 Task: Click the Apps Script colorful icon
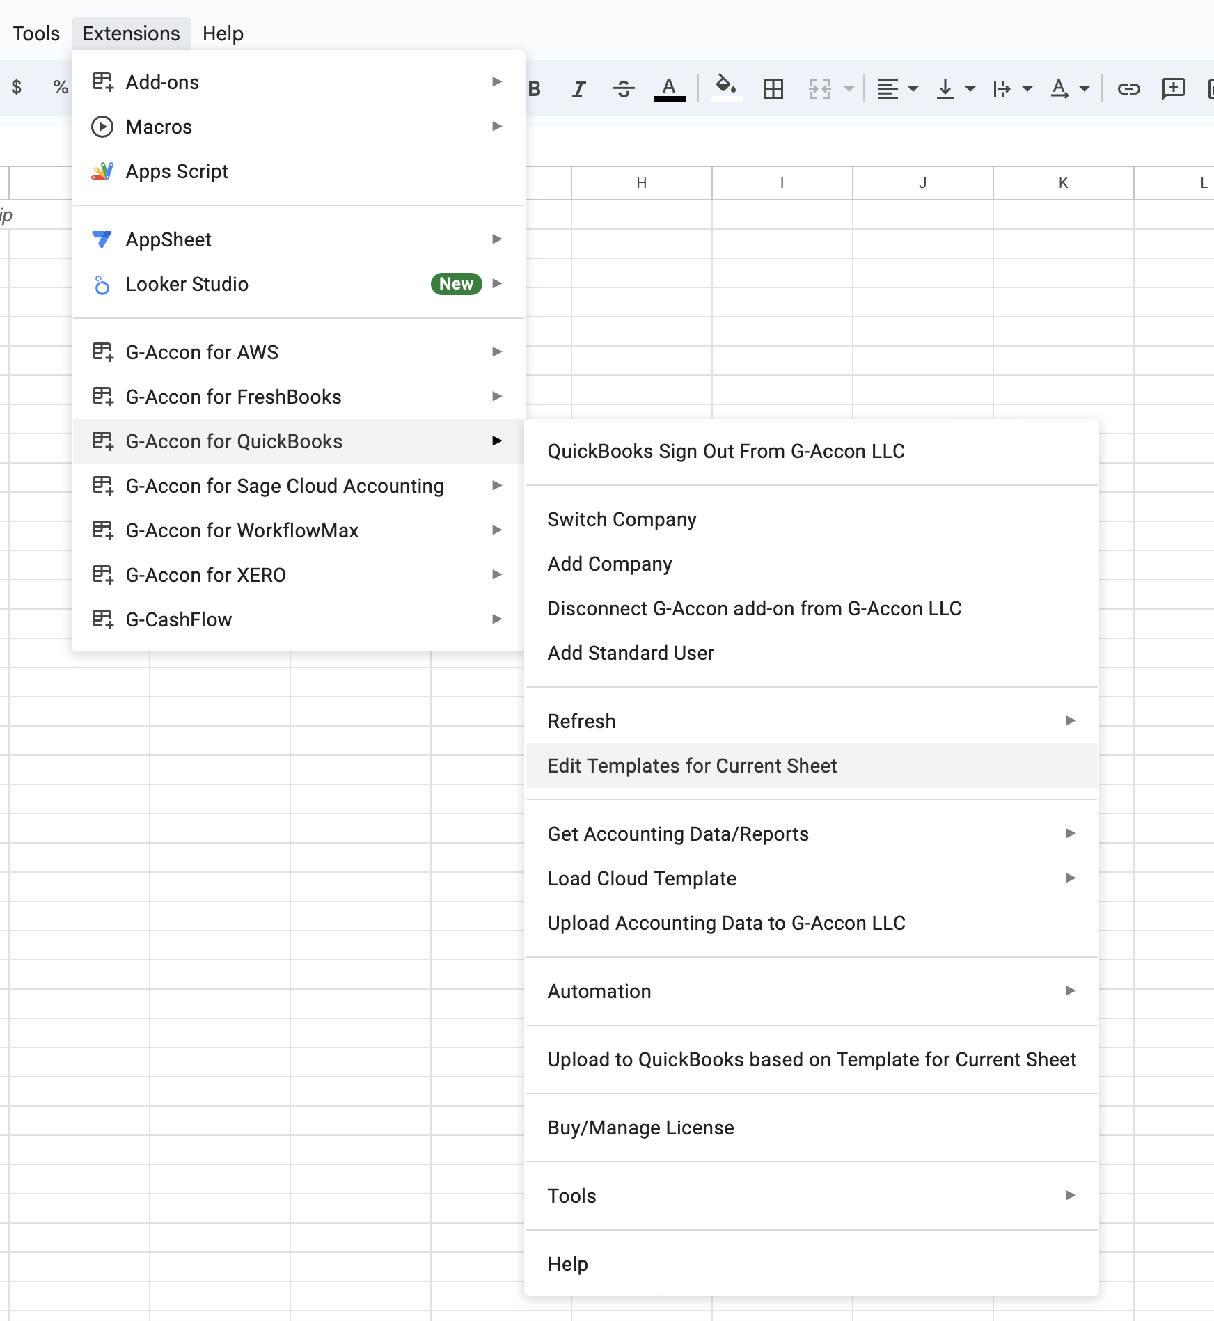[102, 171]
